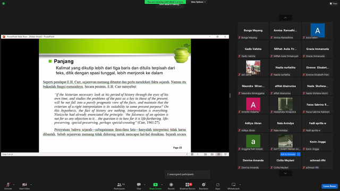
Task: Page down the participant gallery
Action: [x=285, y=173]
